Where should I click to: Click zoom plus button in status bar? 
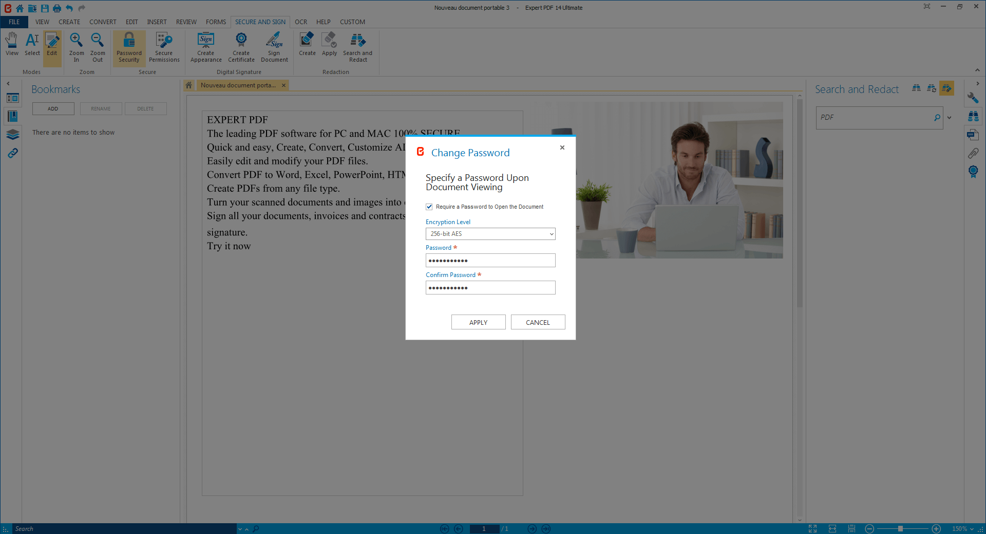coord(936,529)
